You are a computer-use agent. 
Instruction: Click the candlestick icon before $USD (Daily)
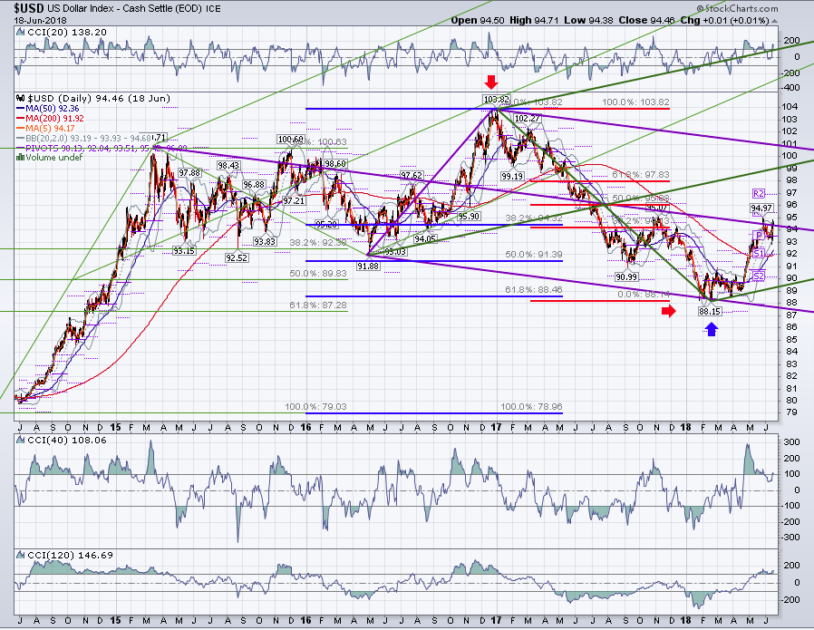pos(21,98)
